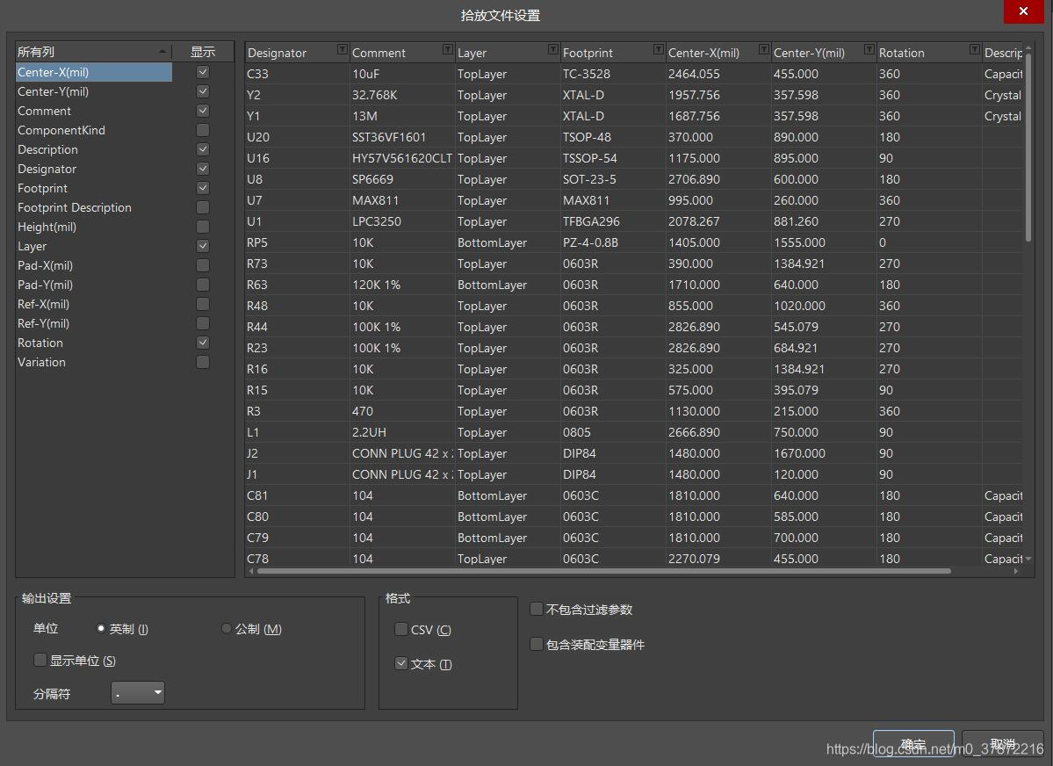Select table row C81
Viewport: 1053px width, 766px height.
coord(634,495)
